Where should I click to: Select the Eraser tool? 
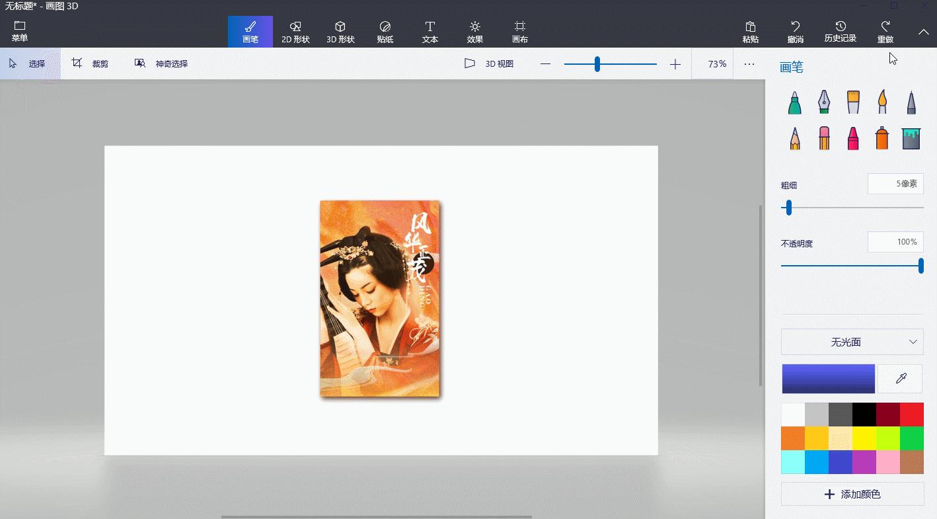coord(824,138)
